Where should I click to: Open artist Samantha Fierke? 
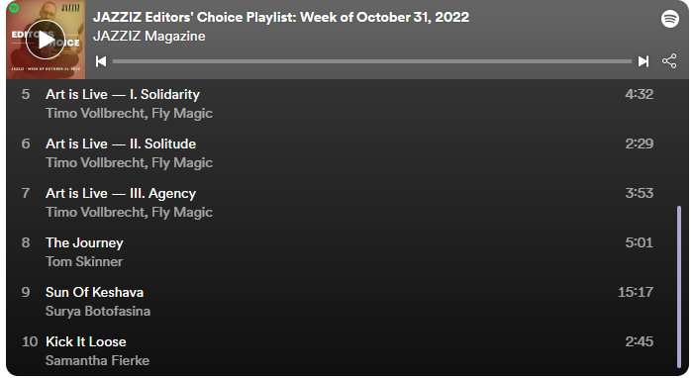[x=97, y=361]
